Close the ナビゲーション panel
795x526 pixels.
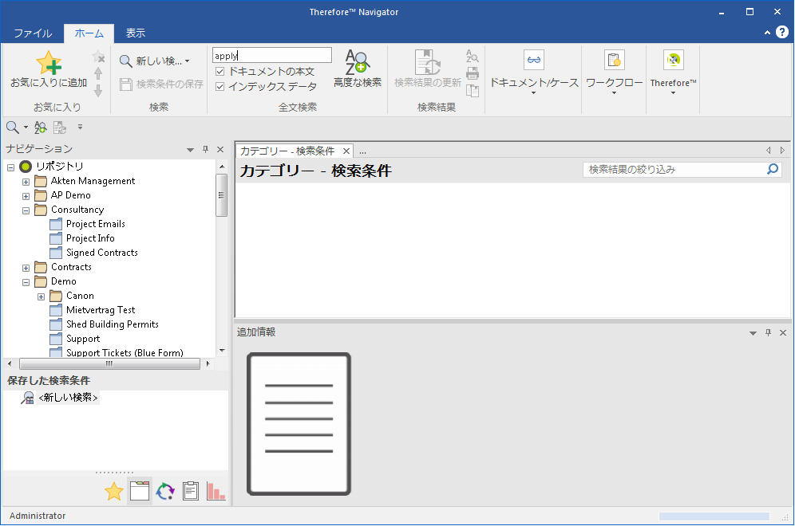click(220, 149)
